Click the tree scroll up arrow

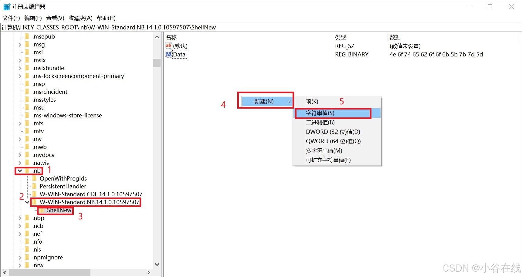point(157,37)
